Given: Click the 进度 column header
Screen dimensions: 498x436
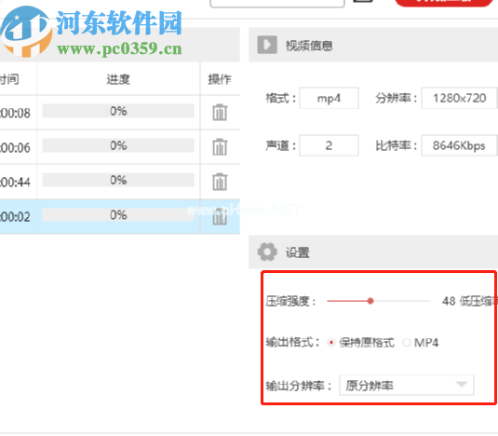Looking at the screenshot, I should 118,79.
